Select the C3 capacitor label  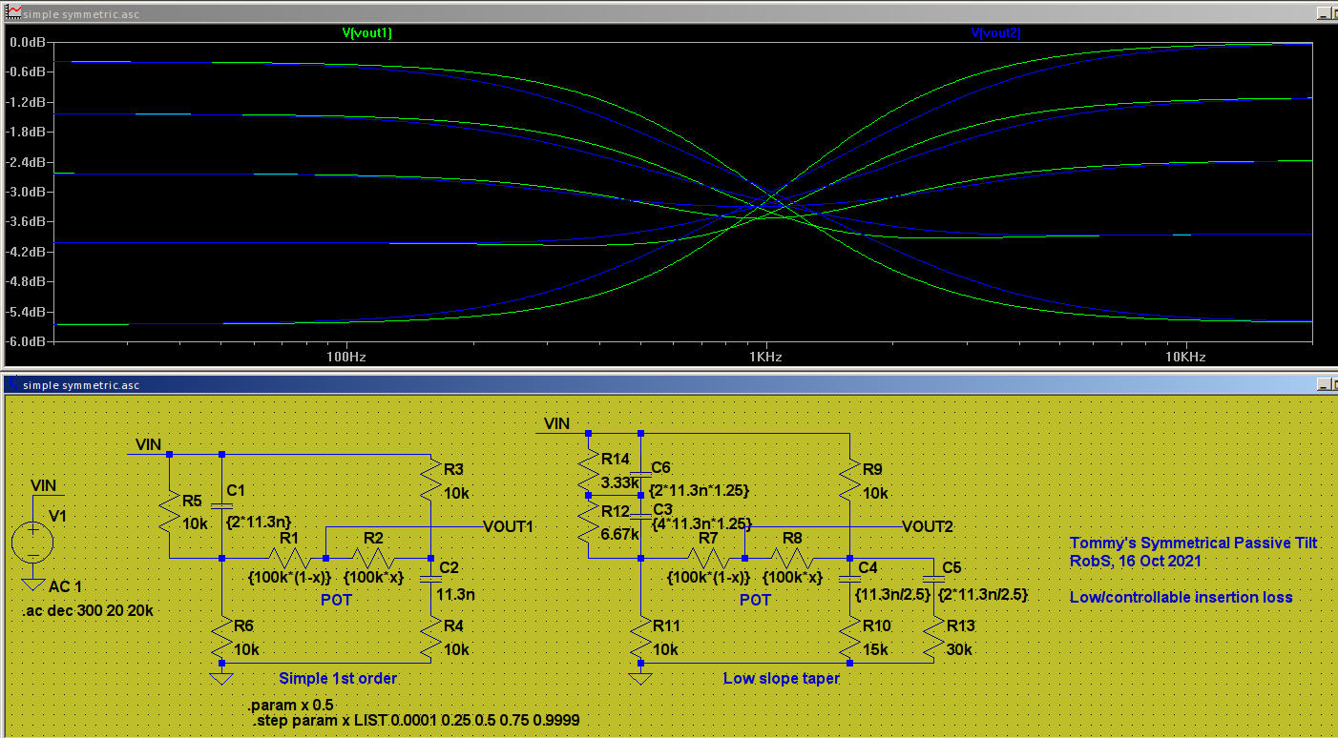click(x=662, y=510)
